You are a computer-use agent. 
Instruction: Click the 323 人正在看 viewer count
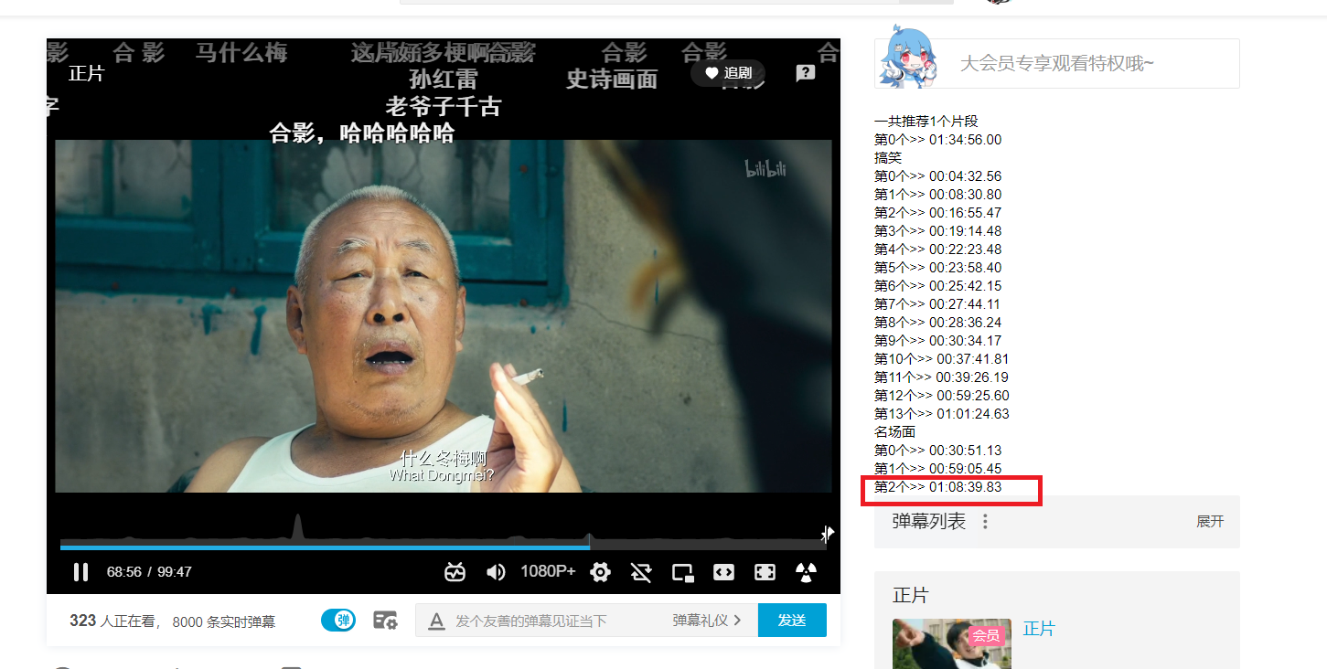(114, 621)
